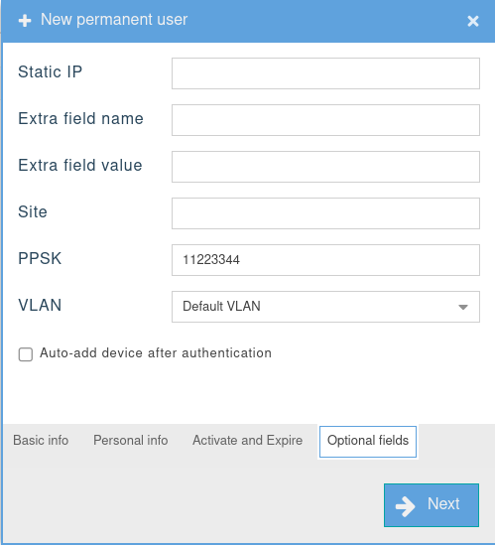Select the Default VLAN combo box
The height and width of the screenshot is (545, 495).
click(325, 307)
